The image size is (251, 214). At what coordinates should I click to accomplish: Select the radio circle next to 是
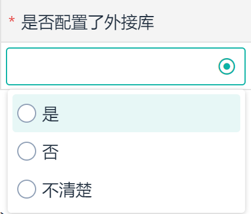(x=27, y=113)
